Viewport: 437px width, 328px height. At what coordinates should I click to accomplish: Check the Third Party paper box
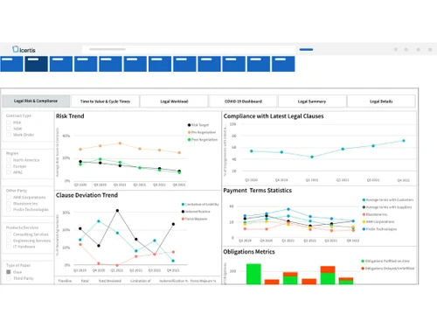click(x=9, y=278)
